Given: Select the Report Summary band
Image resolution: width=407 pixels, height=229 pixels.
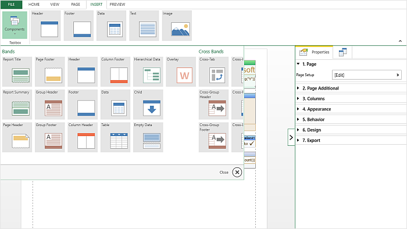Looking at the screenshot, I should coord(17,105).
